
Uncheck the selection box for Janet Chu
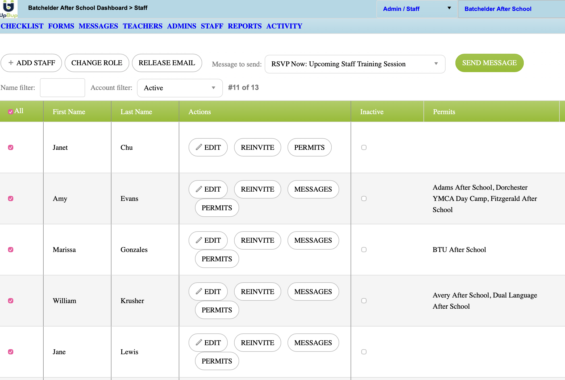click(x=11, y=147)
